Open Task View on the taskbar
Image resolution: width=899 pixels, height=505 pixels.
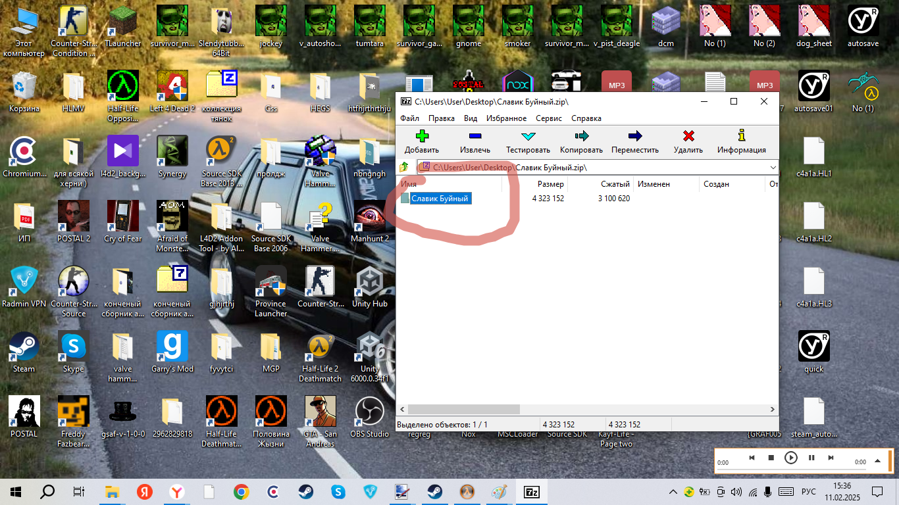(79, 492)
